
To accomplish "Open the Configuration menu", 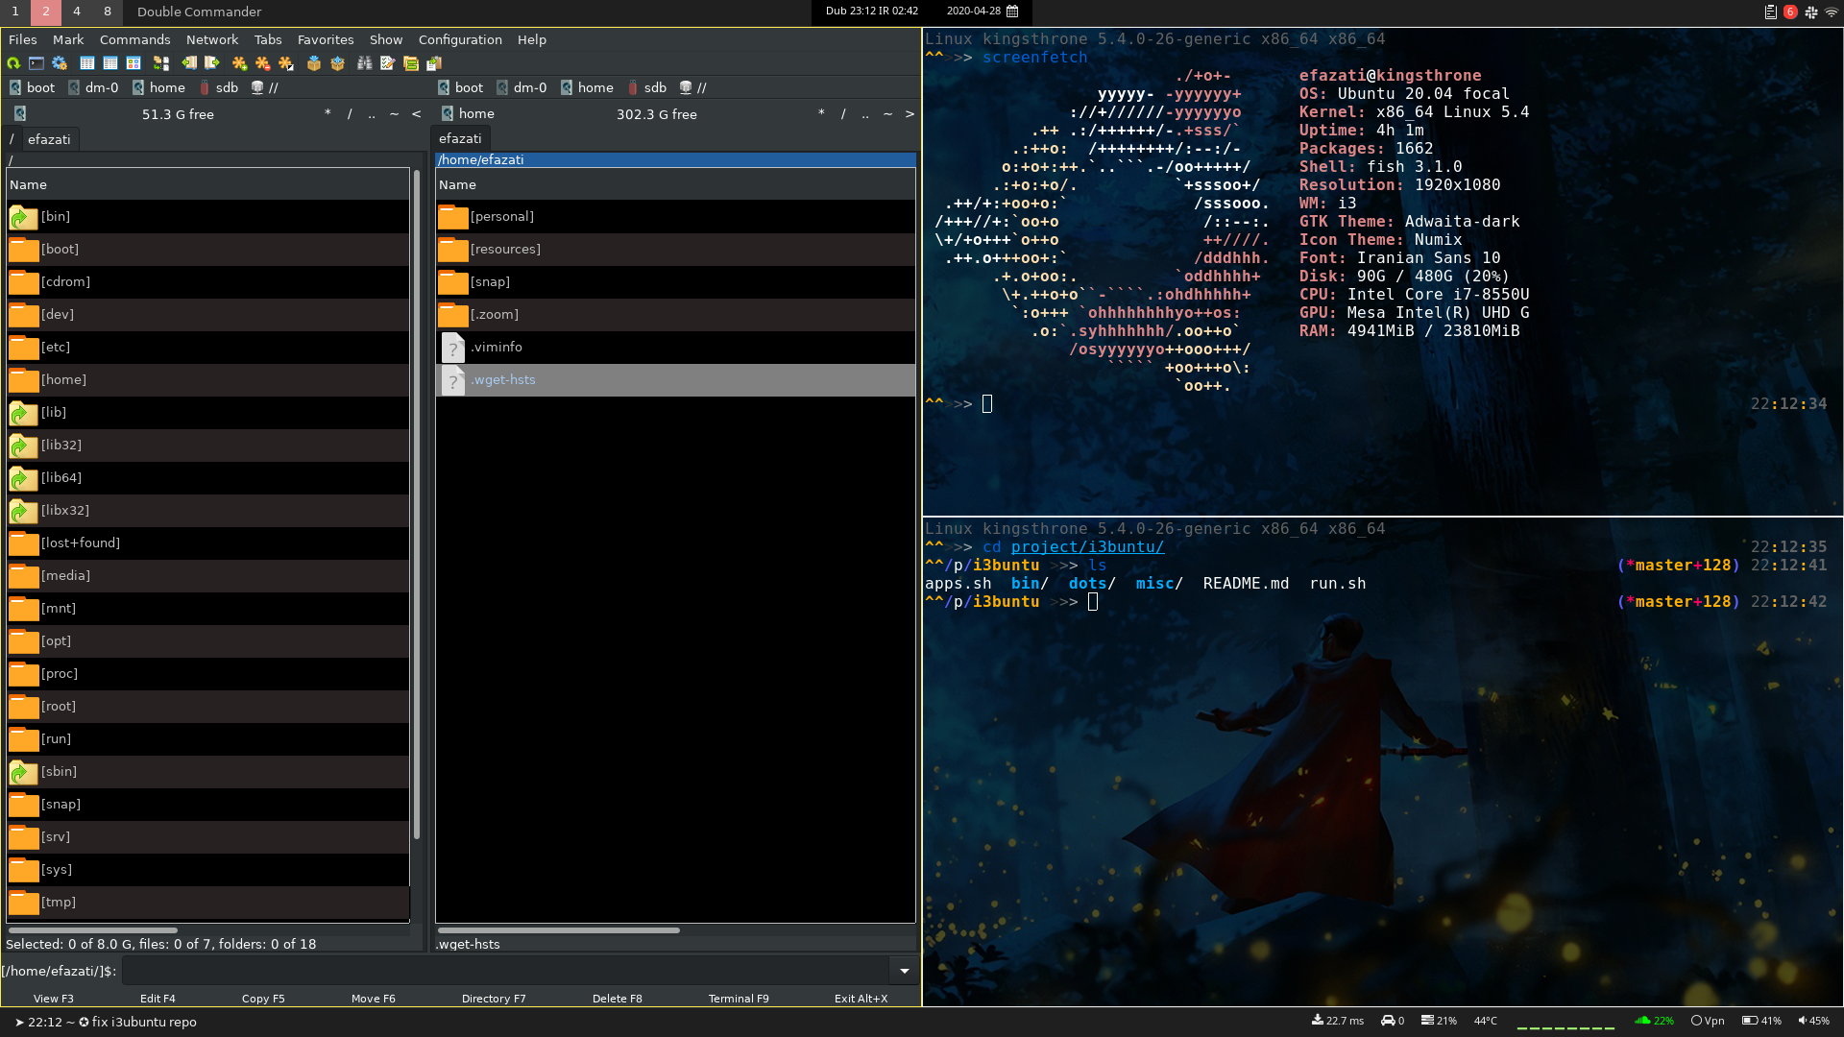I will pyautogui.click(x=460, y=39).
